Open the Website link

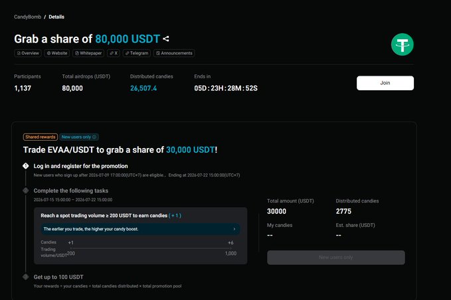coord(57,53)
